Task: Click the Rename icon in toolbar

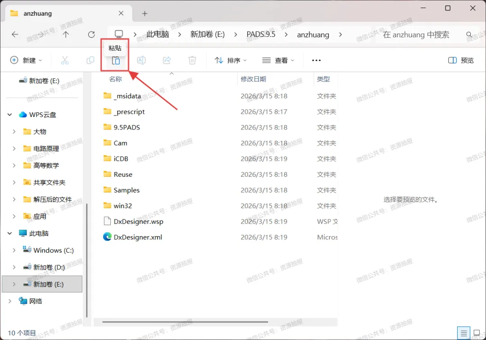Action: click(x=141, y=60)
